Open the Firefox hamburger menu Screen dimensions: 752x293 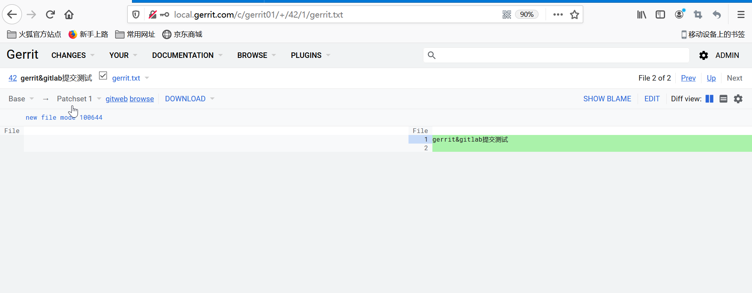pyautogui.click(x=741, y=14)
